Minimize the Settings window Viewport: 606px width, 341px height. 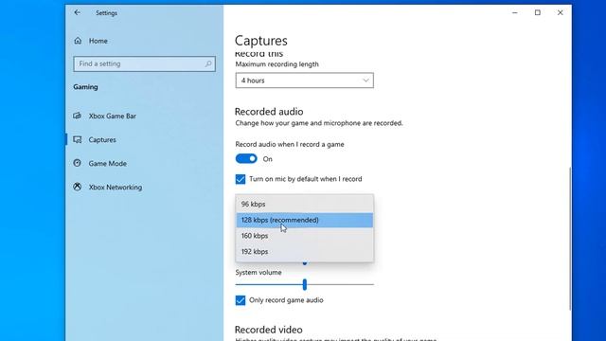point(515,12)
